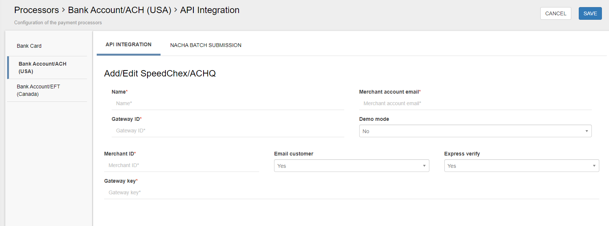Screen dimensions: 609x226
Task: Select Bank Card in sidebar
Action: click(x=47, y=46)
